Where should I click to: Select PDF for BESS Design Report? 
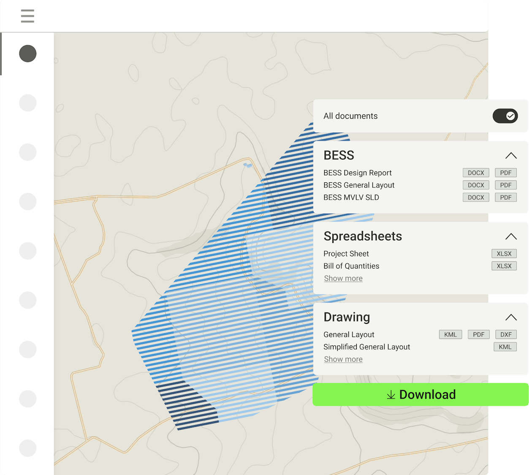(506, 173)
